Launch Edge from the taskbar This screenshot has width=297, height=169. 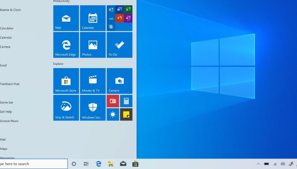point(99,164)
